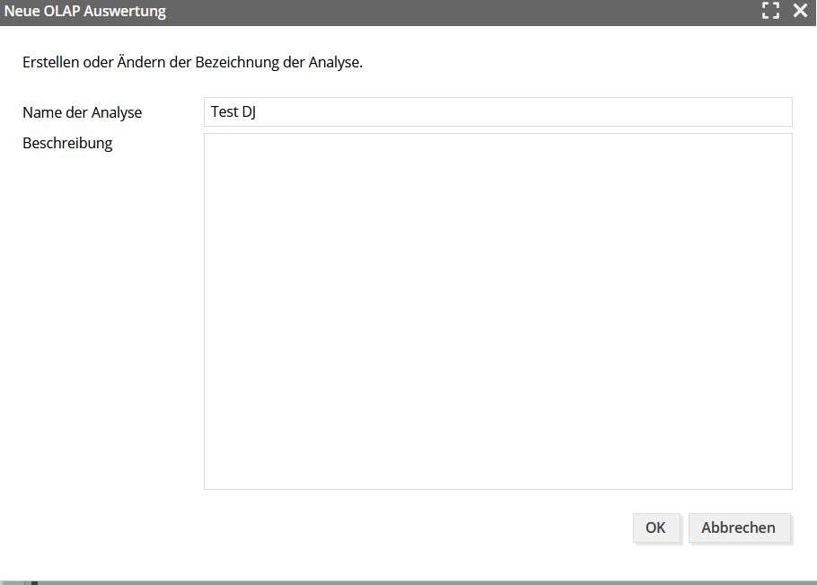Select the 'Name der Analyse' label
The width and height of the screenshot is (817, 585).
[83, 112]
